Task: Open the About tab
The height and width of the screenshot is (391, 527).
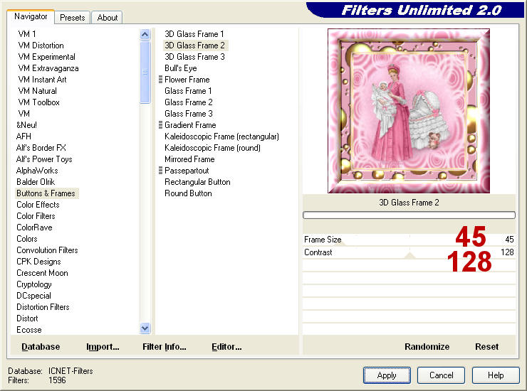Action: 108,18
